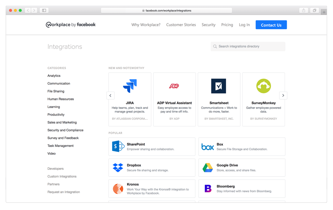
Task: Select Security and Compliance category
Action: 65,130
